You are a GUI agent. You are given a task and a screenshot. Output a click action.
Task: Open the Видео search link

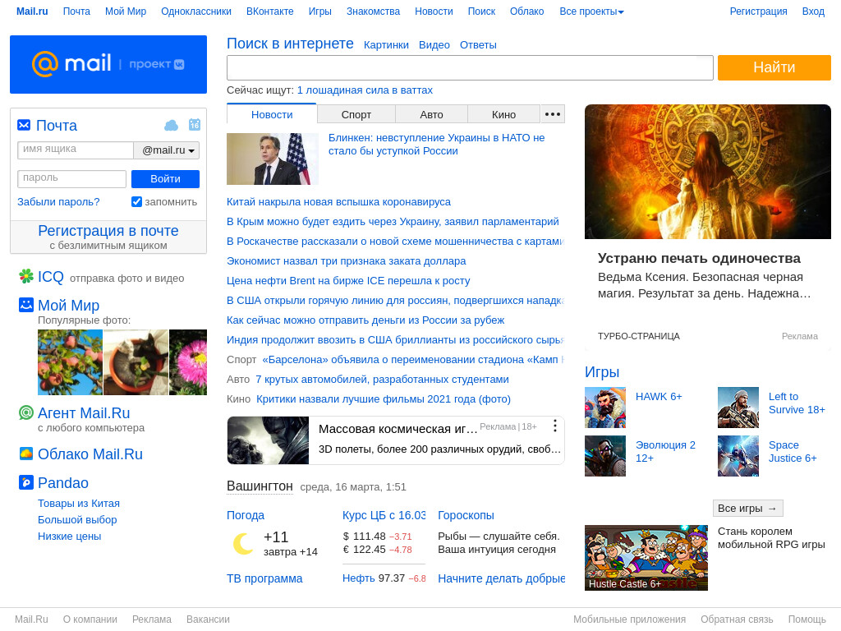[434, 45]
